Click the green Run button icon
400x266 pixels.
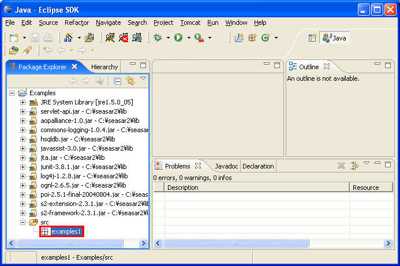click(178, 38)
